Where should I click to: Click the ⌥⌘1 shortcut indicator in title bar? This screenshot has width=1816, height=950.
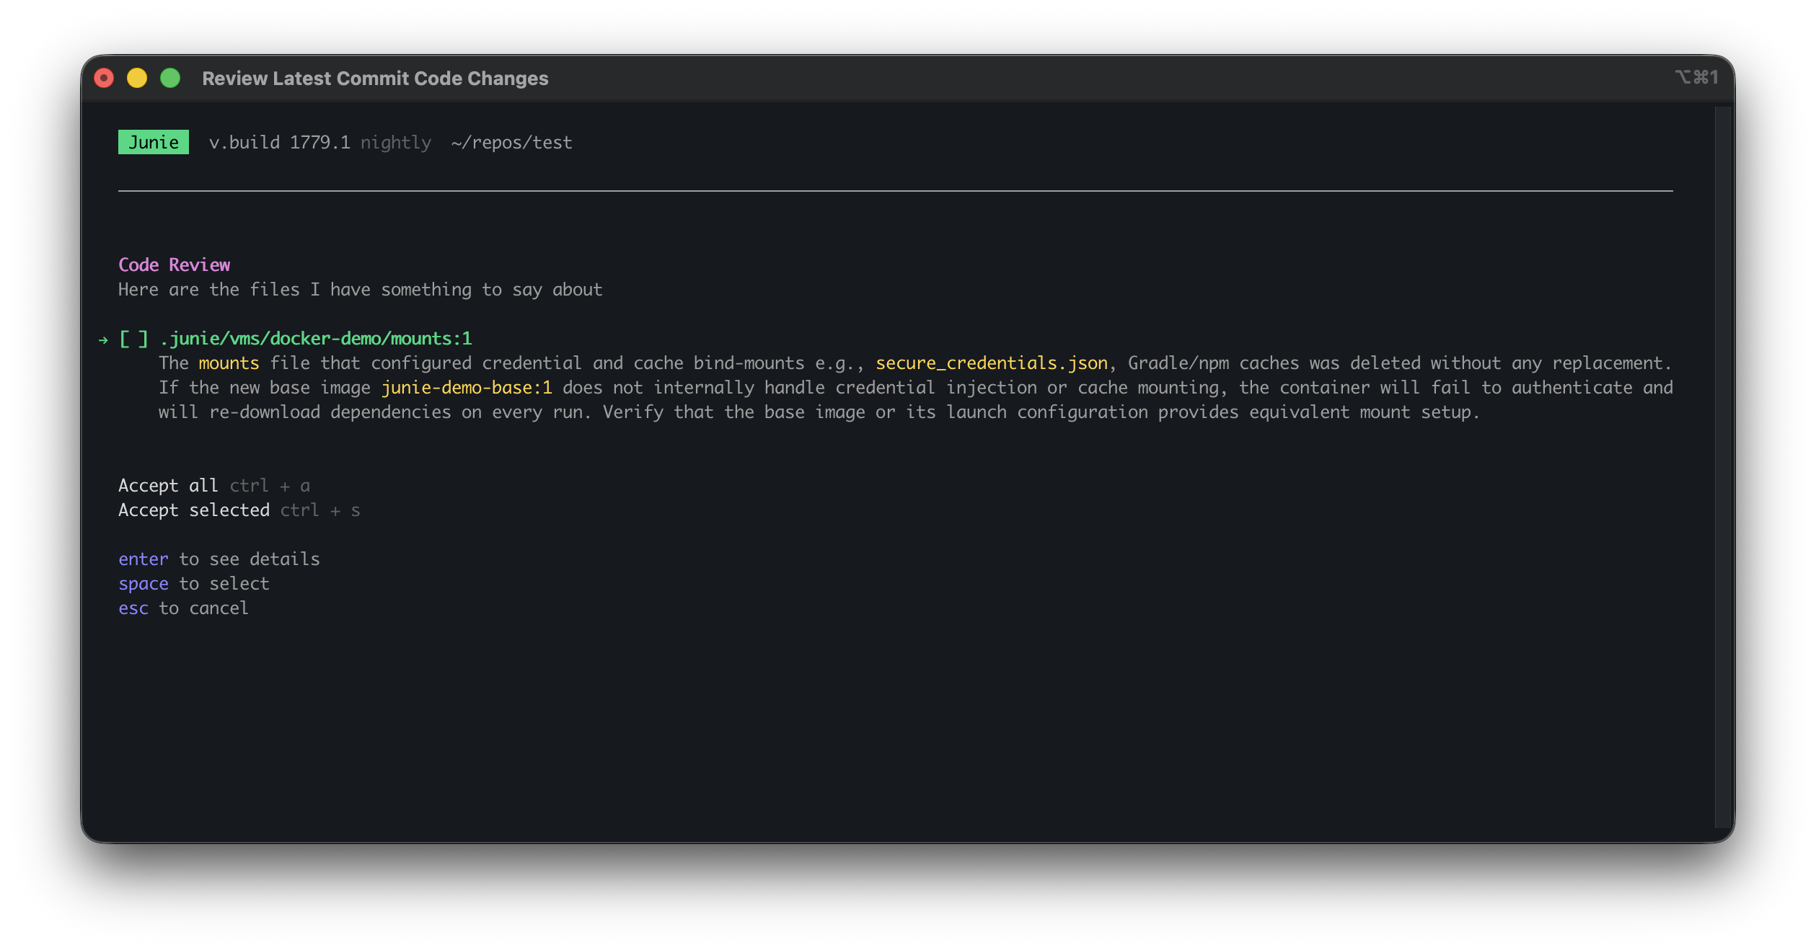point(1697,77)
